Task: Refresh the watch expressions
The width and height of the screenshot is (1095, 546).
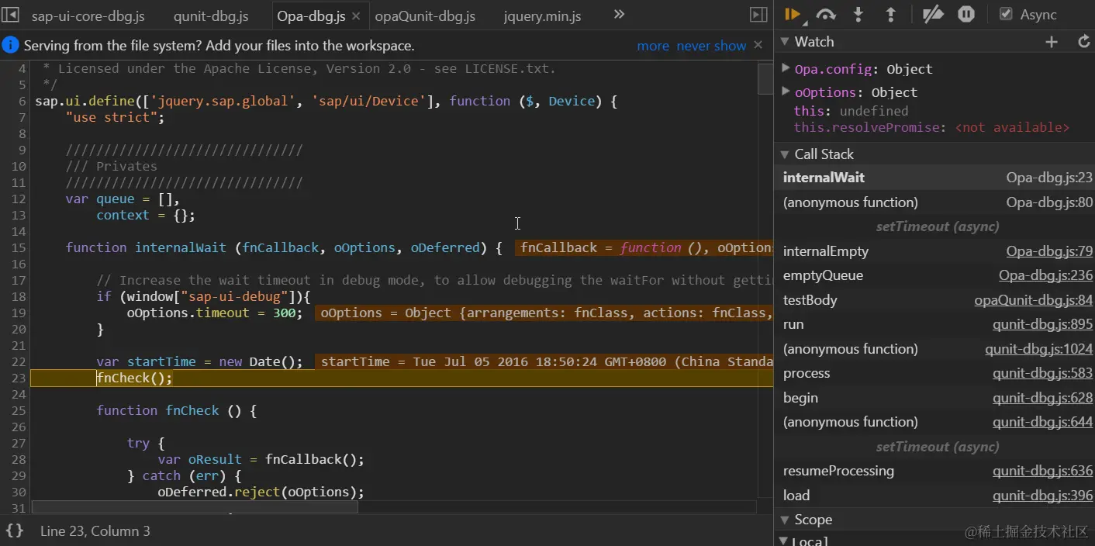Action: click(x=1084, y=42)
